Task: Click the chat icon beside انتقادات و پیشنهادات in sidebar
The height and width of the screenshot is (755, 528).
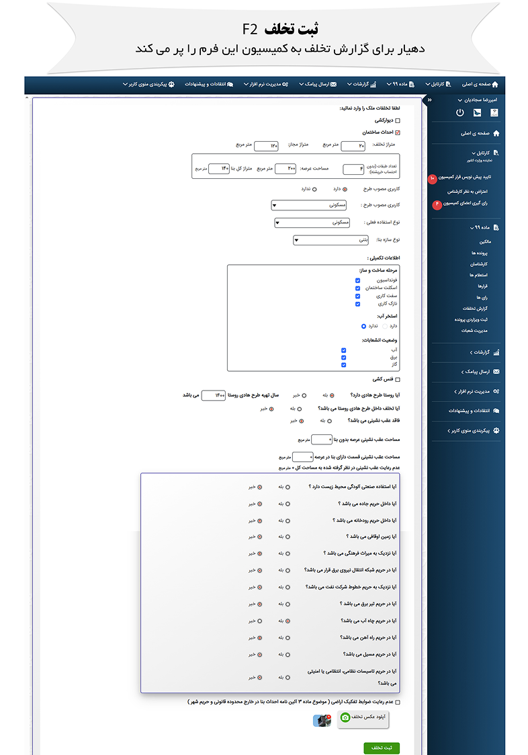Action: (496, 410)
